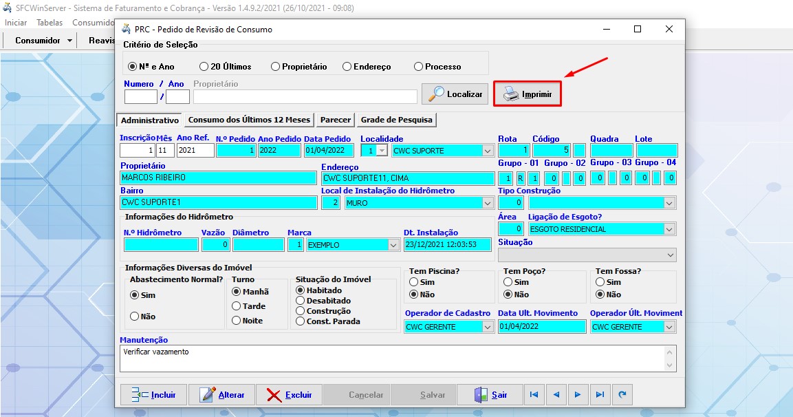Open the Operador de Cadastro dropdown
This screenshot has height=417, width=793.
pos(488,327)
